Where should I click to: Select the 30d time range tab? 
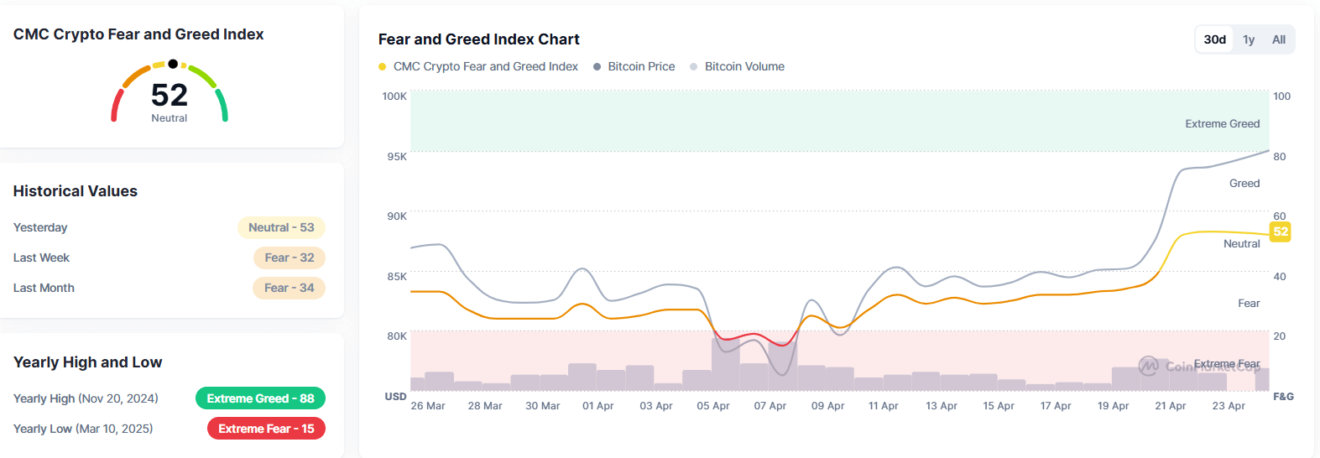point(1214,39)
